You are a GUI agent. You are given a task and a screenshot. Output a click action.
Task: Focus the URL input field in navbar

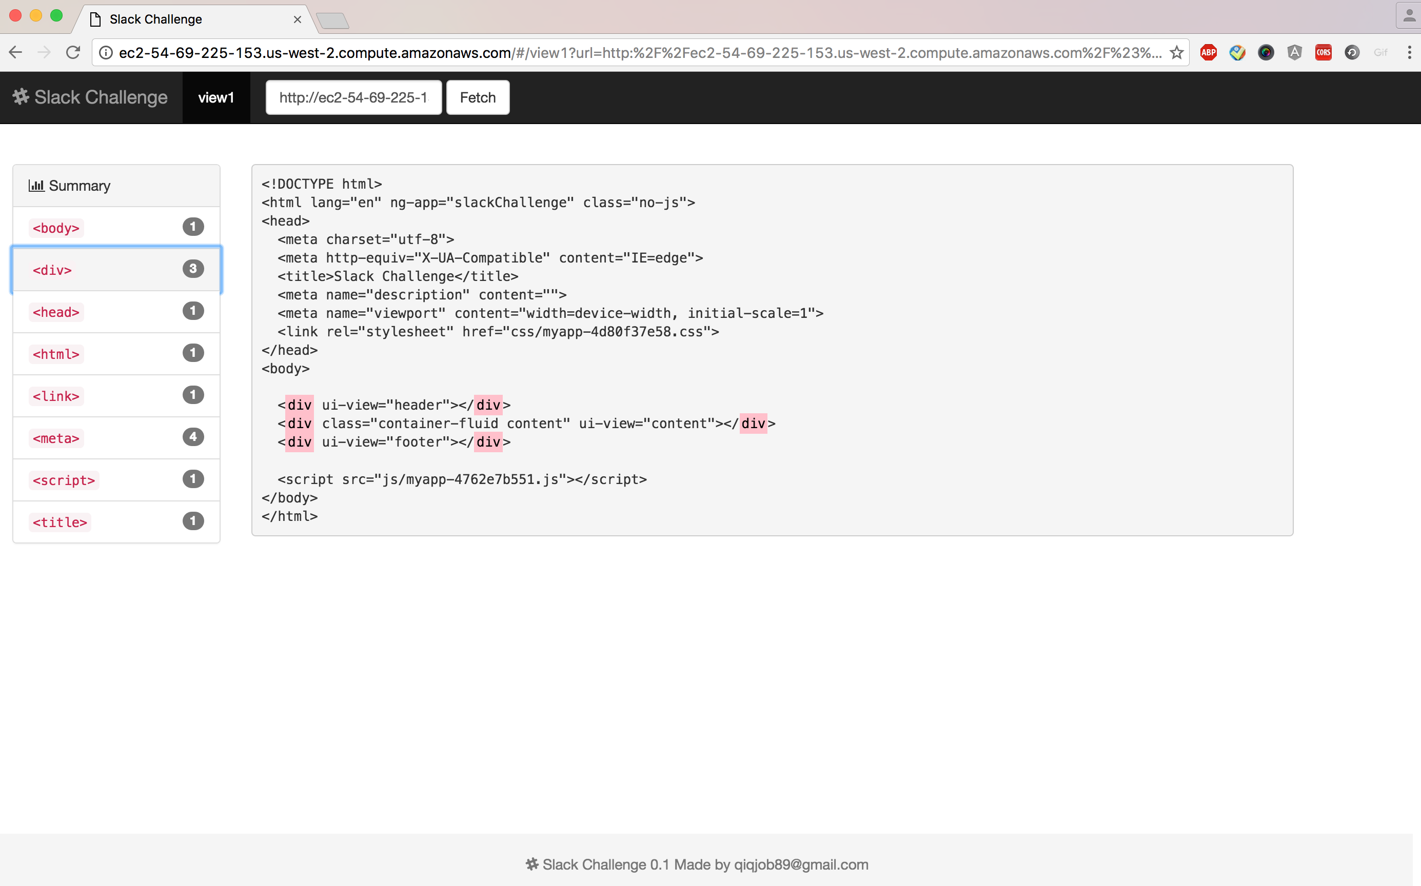(353, 97)
